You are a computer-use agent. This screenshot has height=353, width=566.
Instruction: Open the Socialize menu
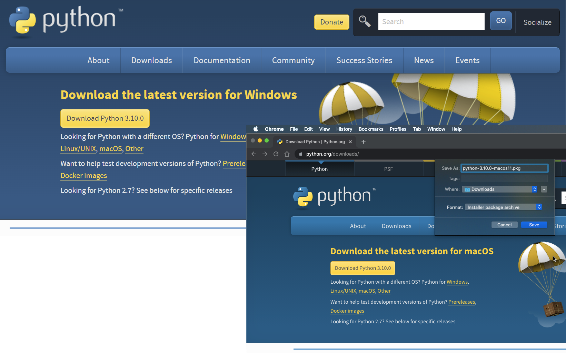point(537,22)
